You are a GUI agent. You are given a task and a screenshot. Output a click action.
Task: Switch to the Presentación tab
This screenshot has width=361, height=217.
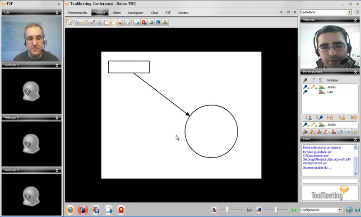77,13
